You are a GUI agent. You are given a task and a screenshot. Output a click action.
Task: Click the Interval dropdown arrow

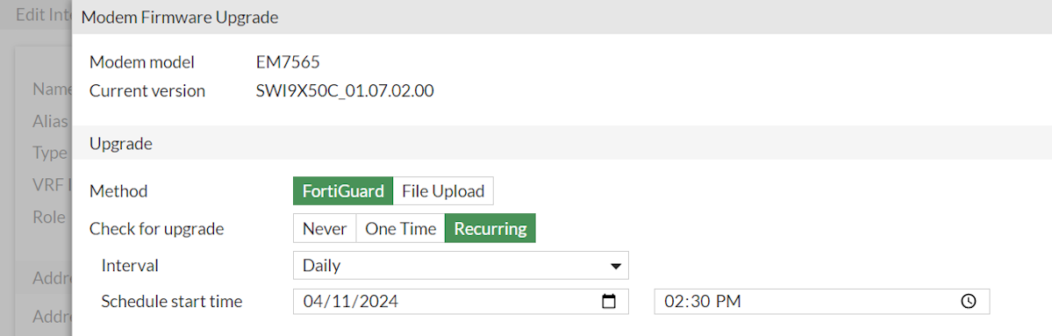point(615,266)
